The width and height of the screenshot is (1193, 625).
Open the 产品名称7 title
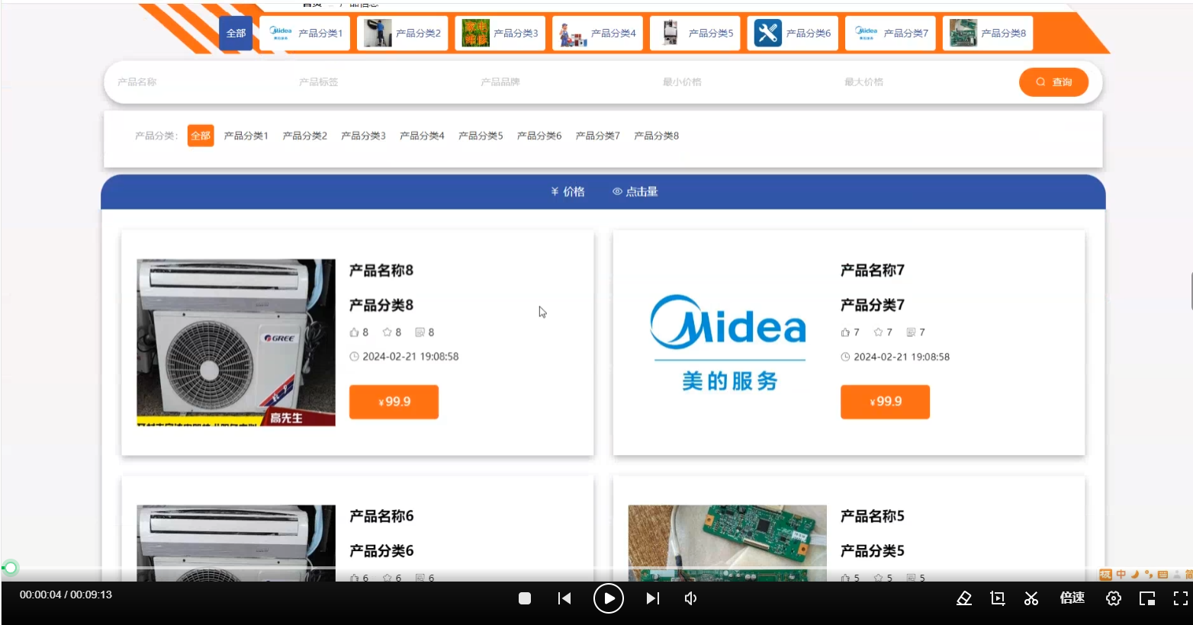(x=873, y=271)
